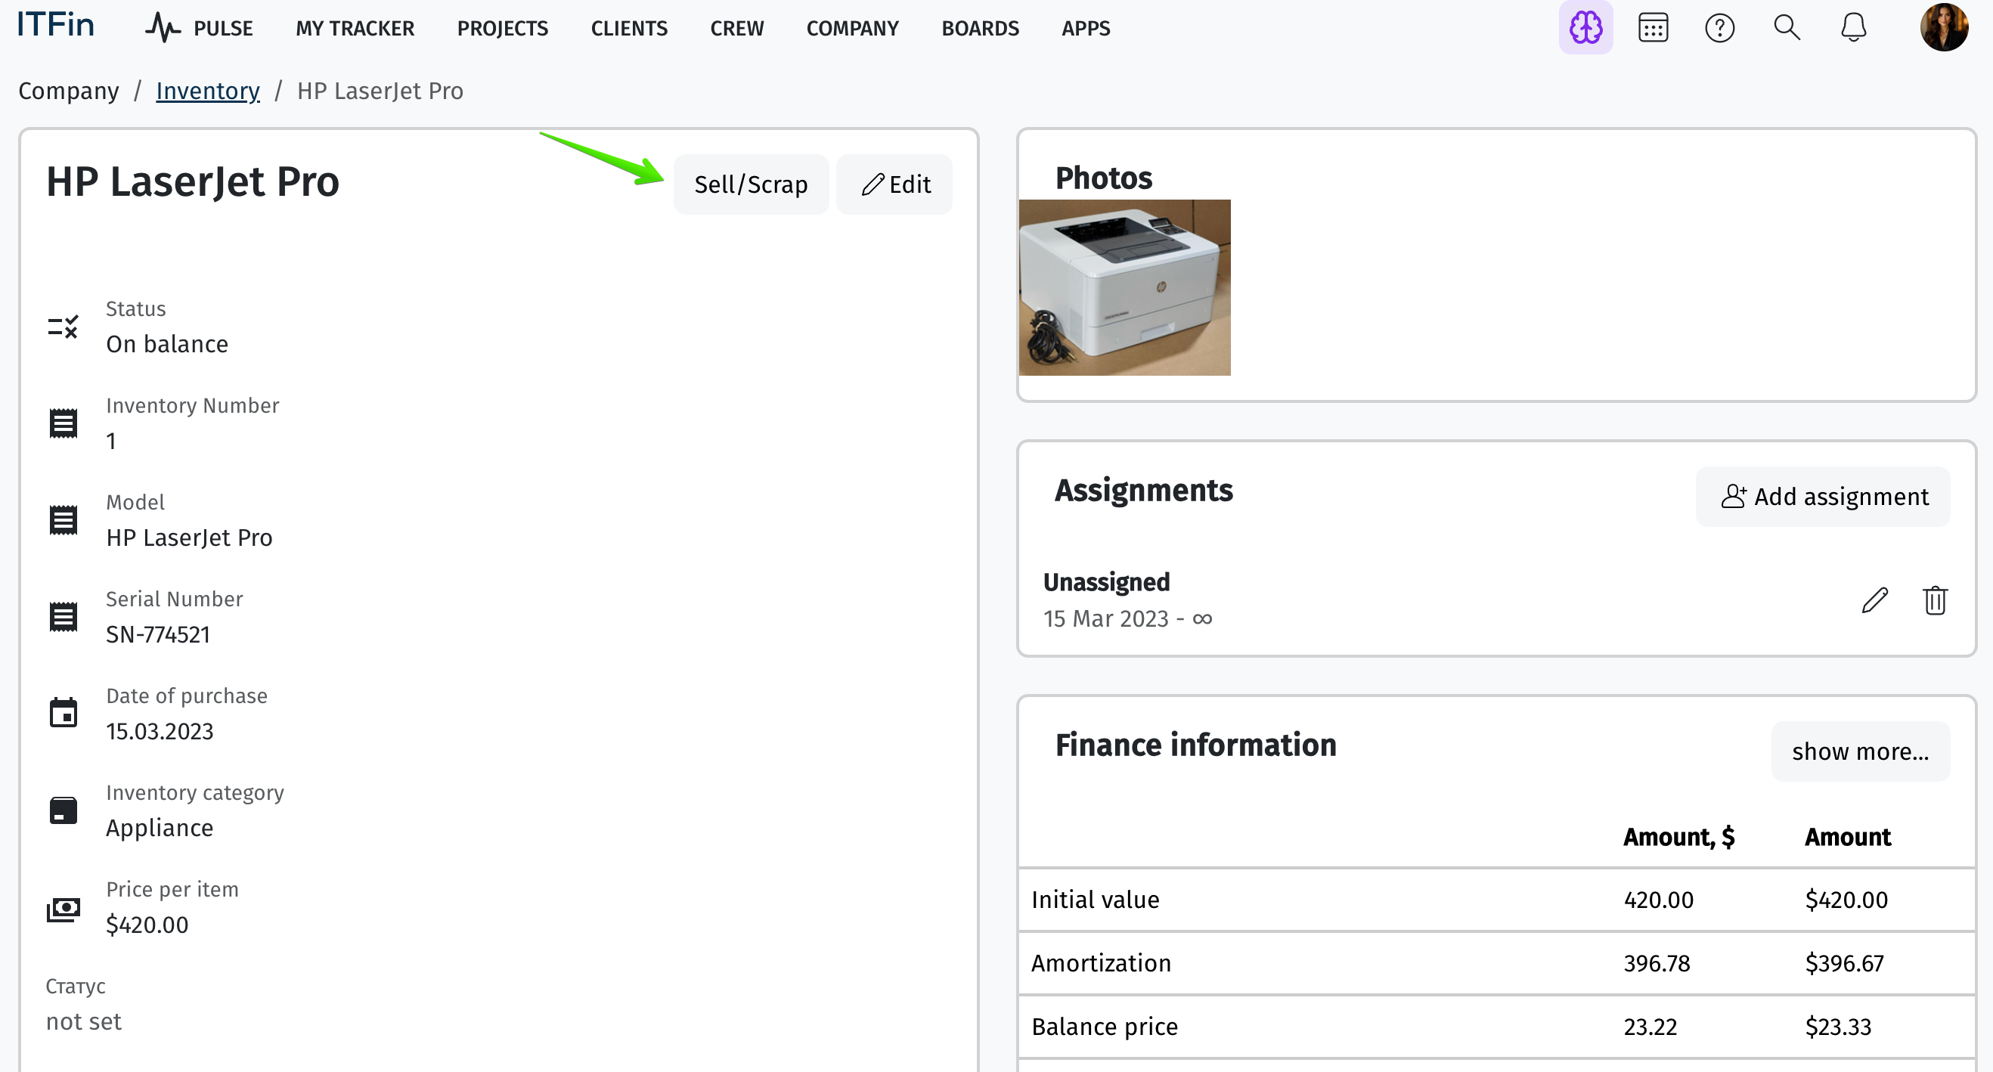Click the 'On balance' status value
Viewport: 1993px width, 1072px height.
point(167,344)
